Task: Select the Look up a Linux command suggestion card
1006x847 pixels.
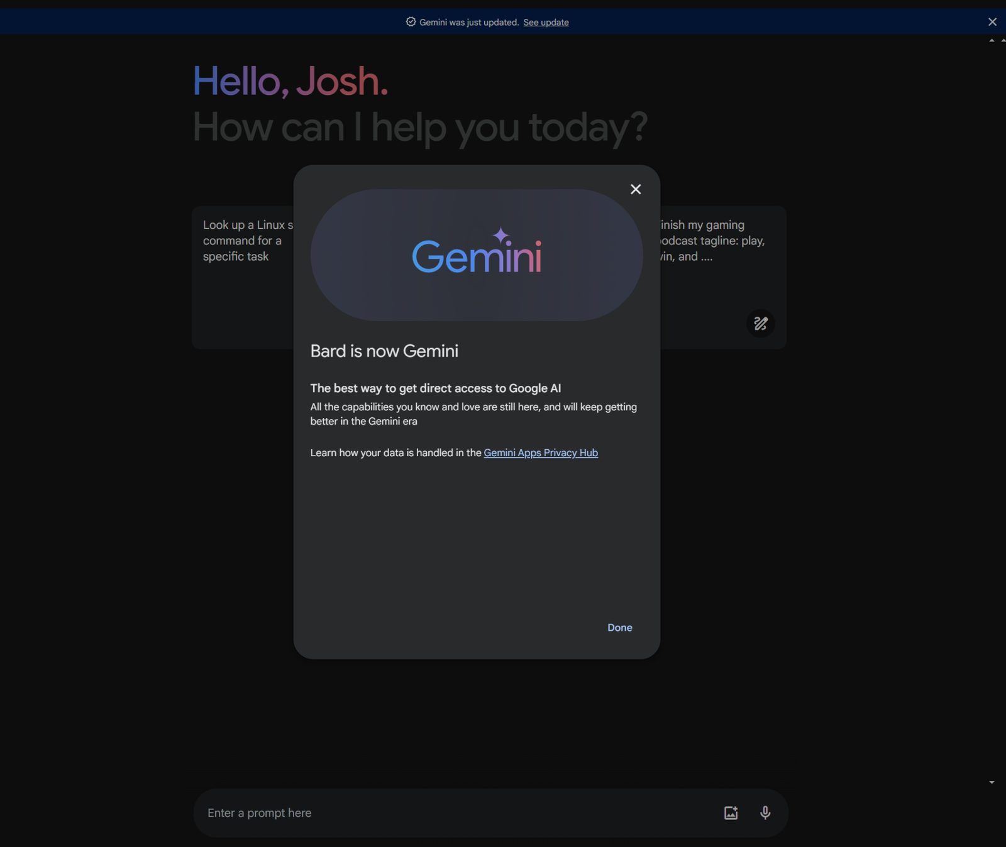Action: [243, 277]
